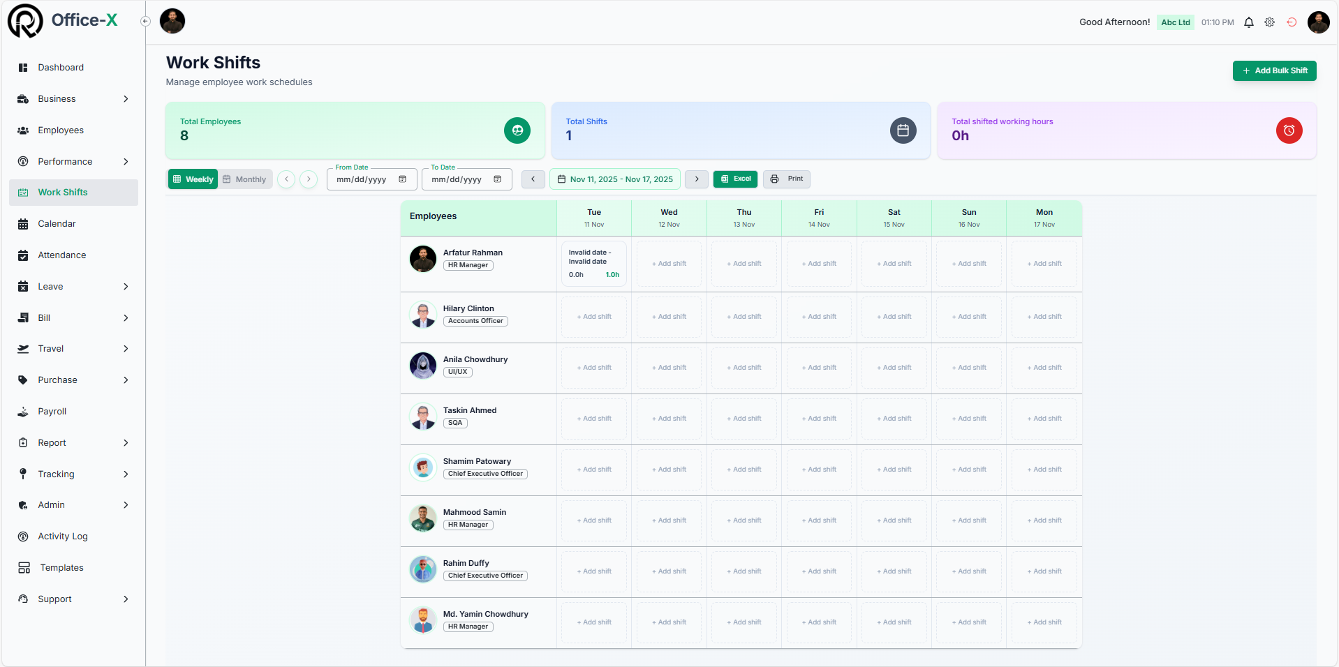Viewport: 1339px width, 667px height.
Task: Click the Print icon next to Excel
Action: [774, 179]
